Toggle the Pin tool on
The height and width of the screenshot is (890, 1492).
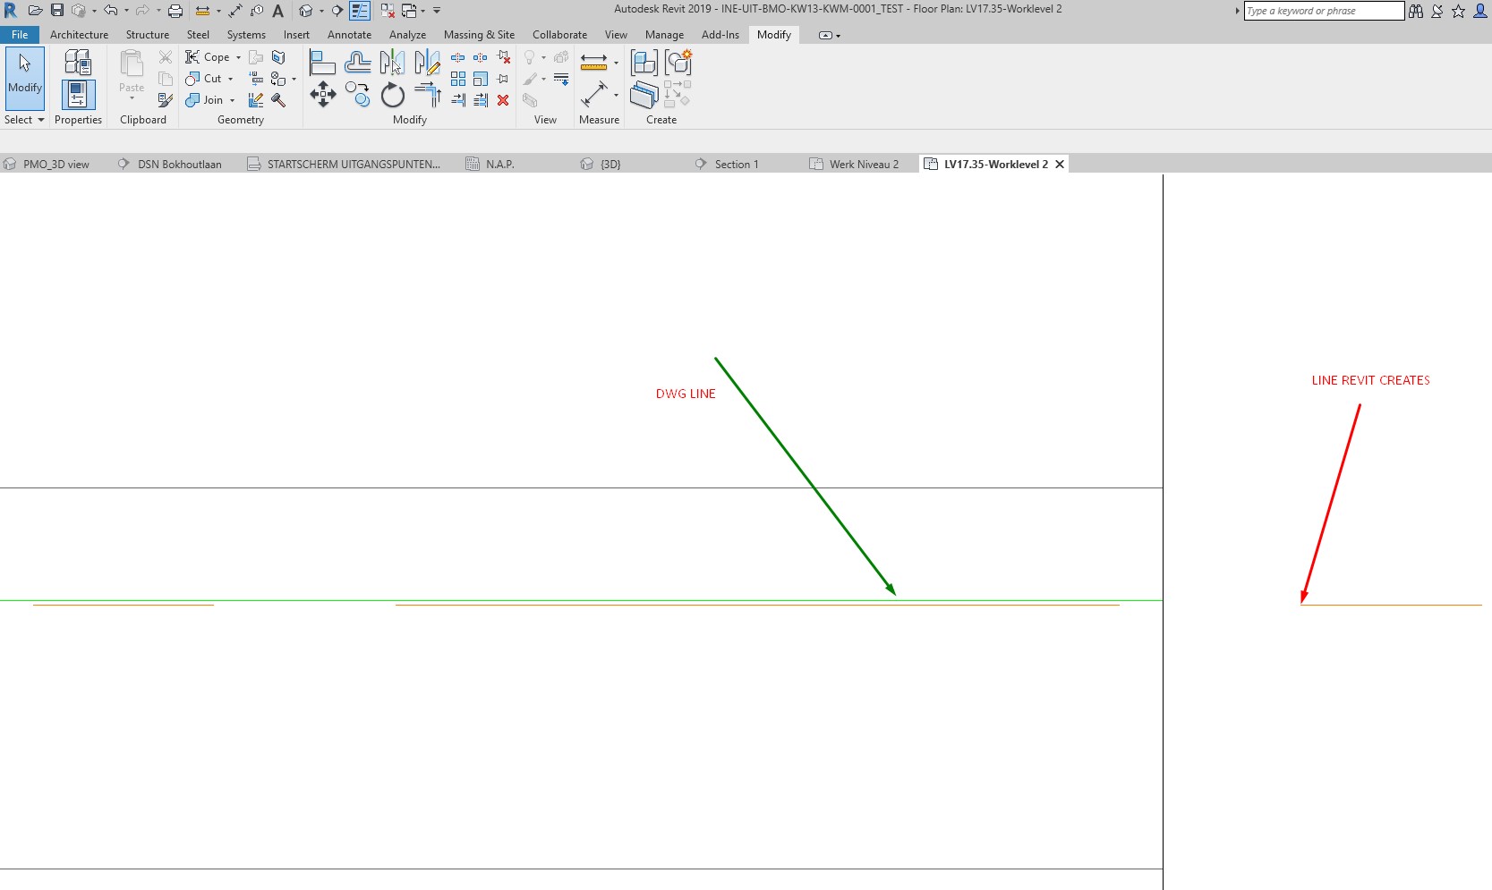pyautogui.click(x=503, y=78)
